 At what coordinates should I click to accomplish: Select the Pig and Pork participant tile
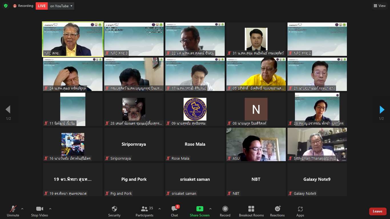tap(134, 179)
